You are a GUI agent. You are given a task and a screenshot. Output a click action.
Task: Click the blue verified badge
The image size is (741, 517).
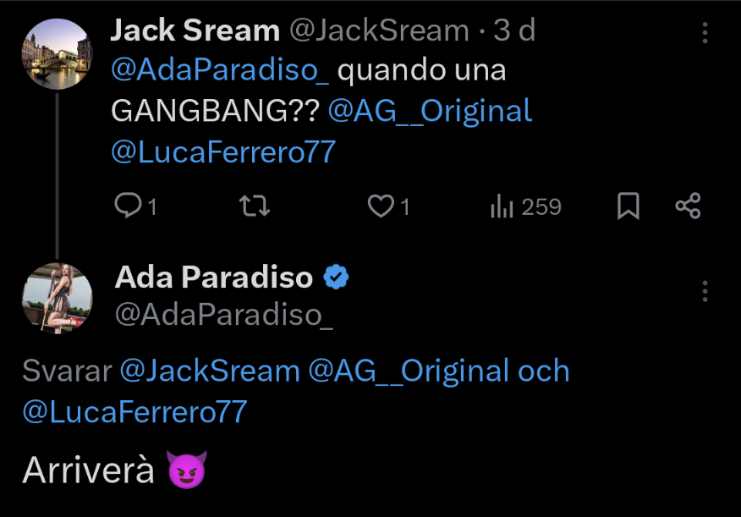tap(336, 277)
